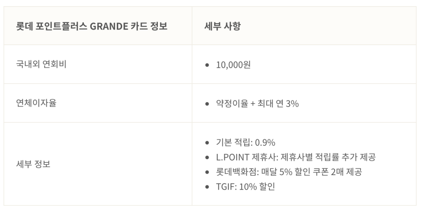This screenshot has width=426, height=216.
Task: Click the bullet before 'L.POINT 제휴사'
Action: click(x=207, y=157)
